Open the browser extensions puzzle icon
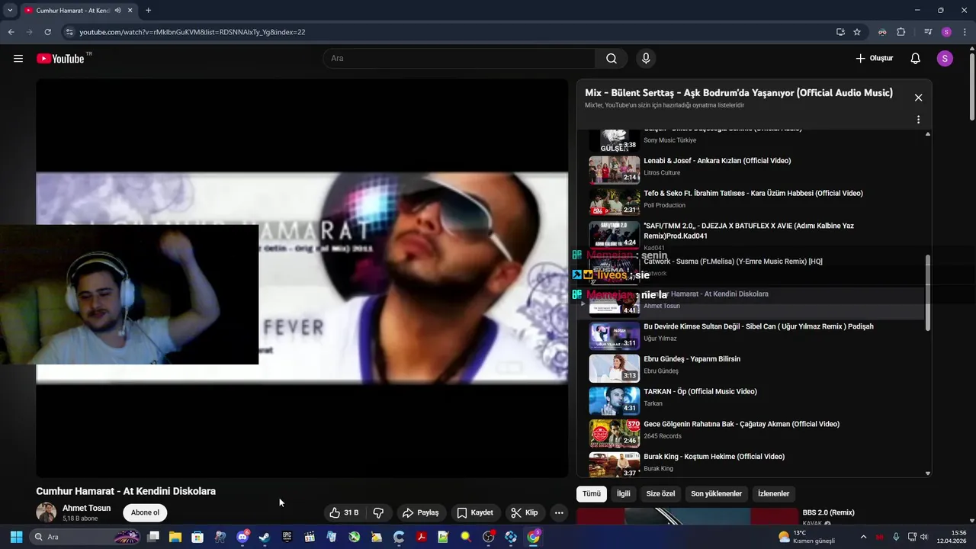Screen dimensions: 976x549 (x=901, y=32)
